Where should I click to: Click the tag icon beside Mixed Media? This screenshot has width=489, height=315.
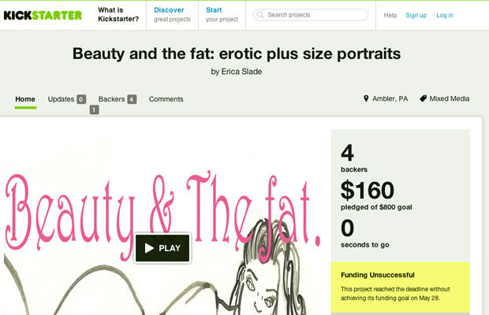423,98
